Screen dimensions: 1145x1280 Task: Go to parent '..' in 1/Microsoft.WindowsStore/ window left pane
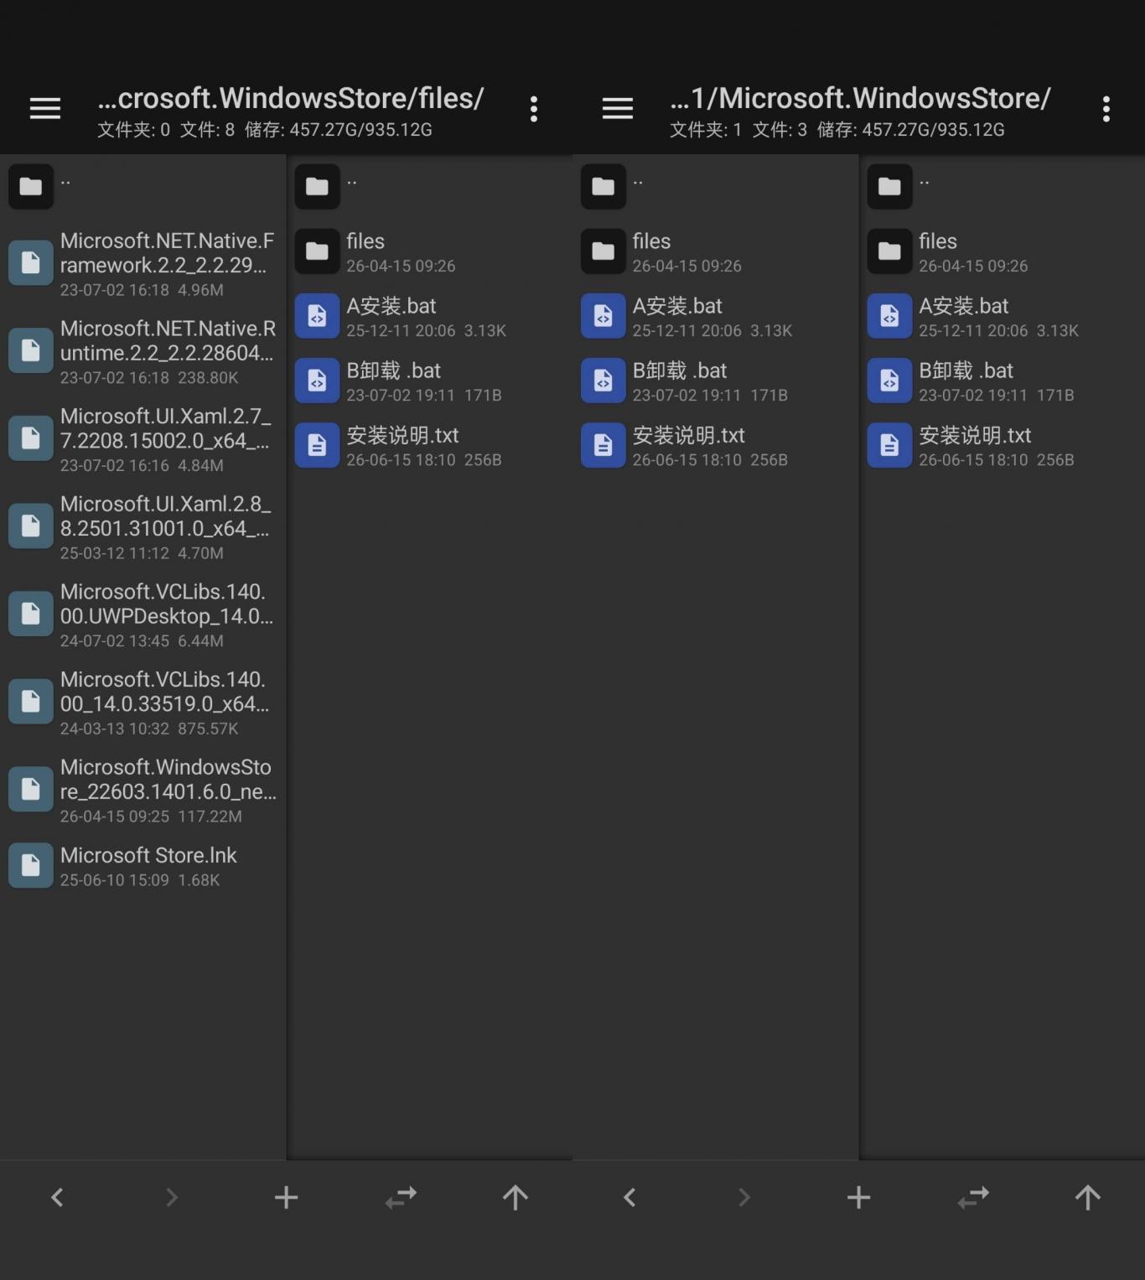[715, 186]
